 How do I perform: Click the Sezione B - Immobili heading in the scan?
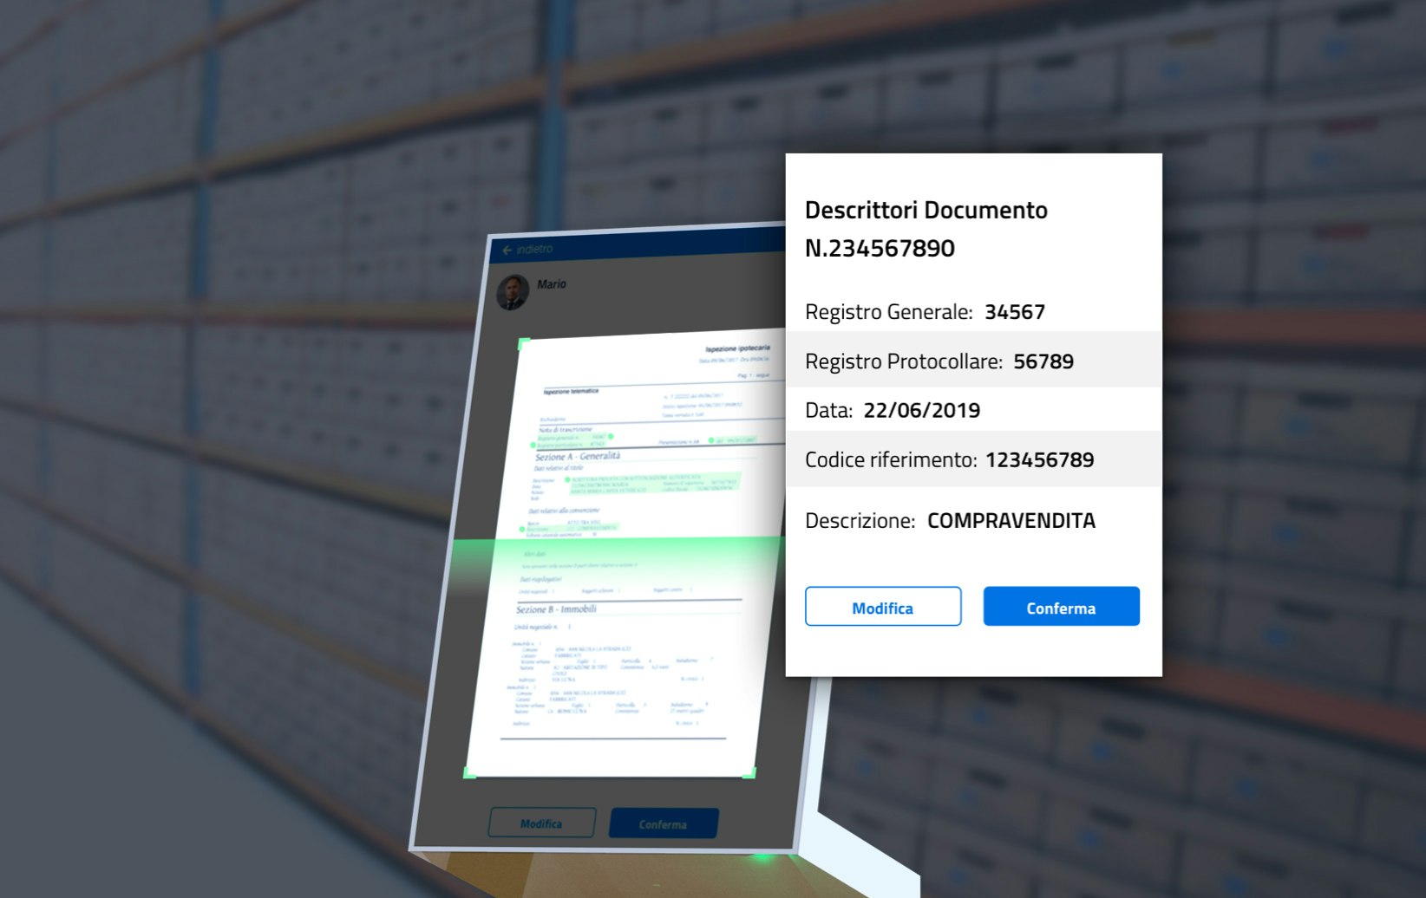(556, 609)
